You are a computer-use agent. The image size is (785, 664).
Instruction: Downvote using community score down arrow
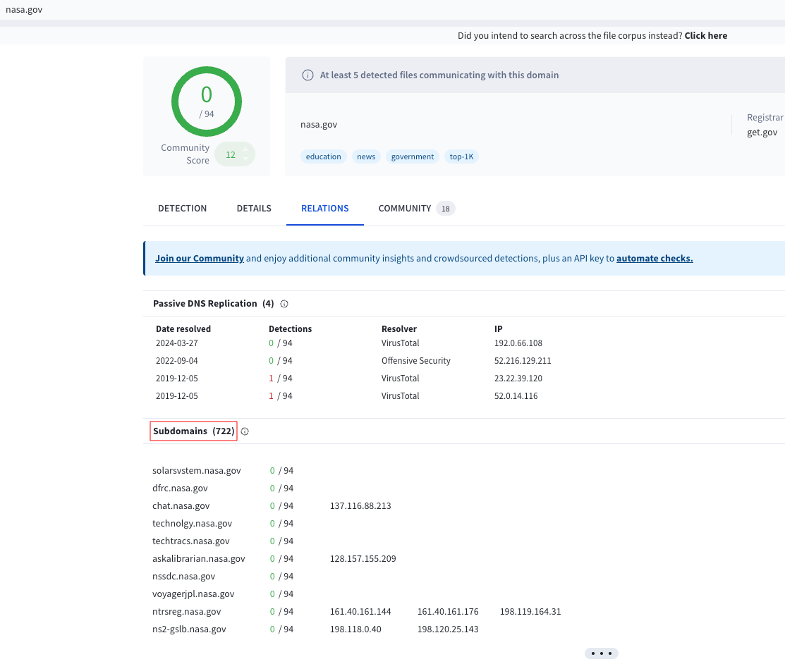[x=245, y=159]
